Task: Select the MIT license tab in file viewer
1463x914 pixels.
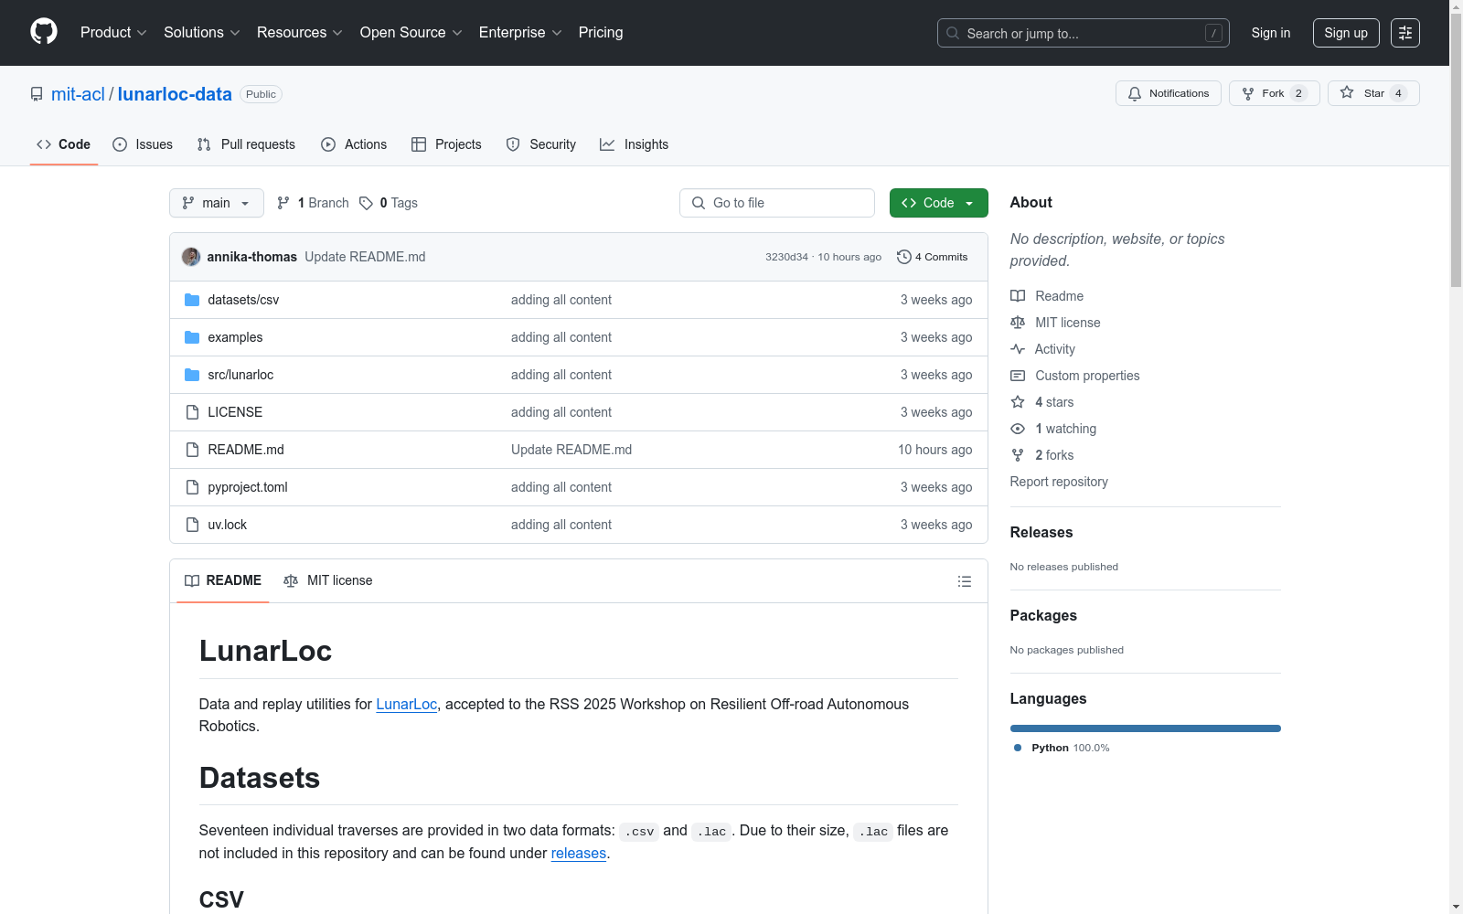Action: pos(328,580)
